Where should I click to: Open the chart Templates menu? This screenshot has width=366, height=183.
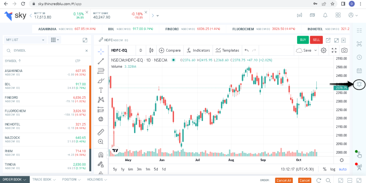coord(227,50)
